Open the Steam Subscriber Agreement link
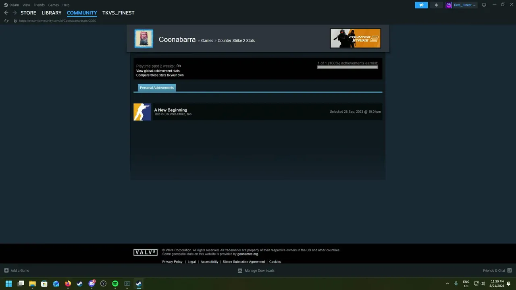The width and height of the screenshot is (516, 290). tap(243, 262)
